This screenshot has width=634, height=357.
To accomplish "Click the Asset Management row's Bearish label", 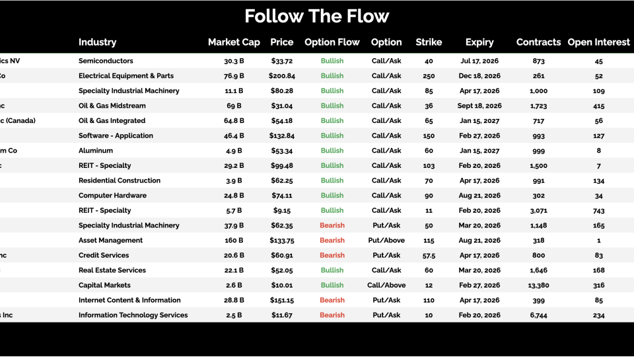I will click(332, 241).
